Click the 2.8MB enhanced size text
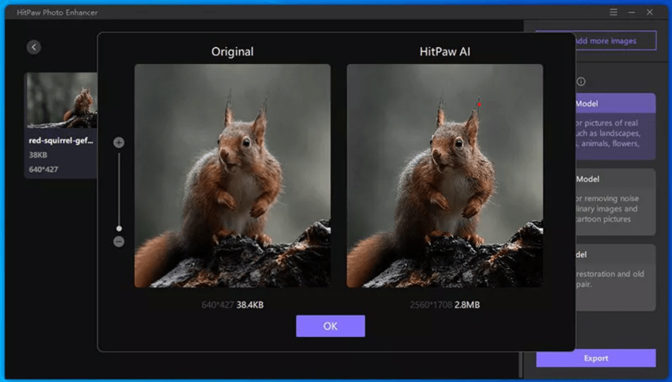This screenshot has height=382, width=672. (x=467, y=305)
